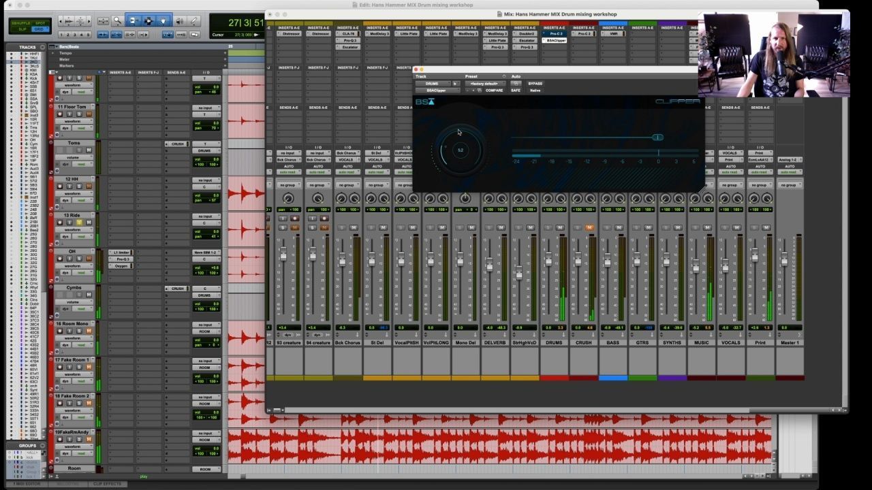Toggle Link Timeline and Edit Selection icon
872x490 pixels.
[x=117, y=34]
